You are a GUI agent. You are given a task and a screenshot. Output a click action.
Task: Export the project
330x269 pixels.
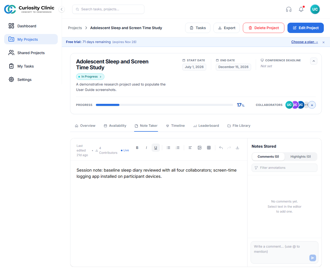pos(227,28)
